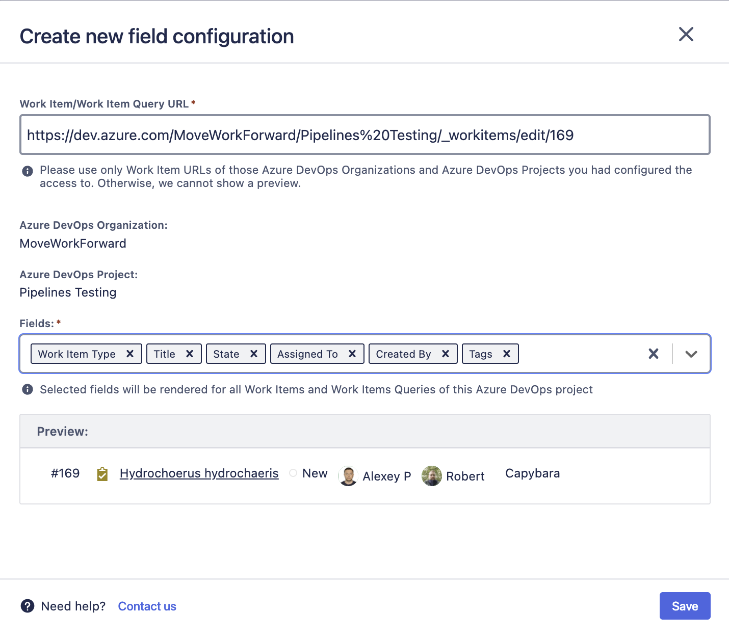The height and width of the screenshot is (640, 729).
Task: Click the Need help question mark icon
Action: coord(28,606)
